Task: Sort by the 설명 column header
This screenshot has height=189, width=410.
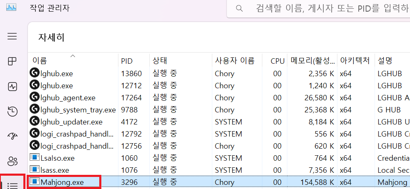Action: (392, 61)
